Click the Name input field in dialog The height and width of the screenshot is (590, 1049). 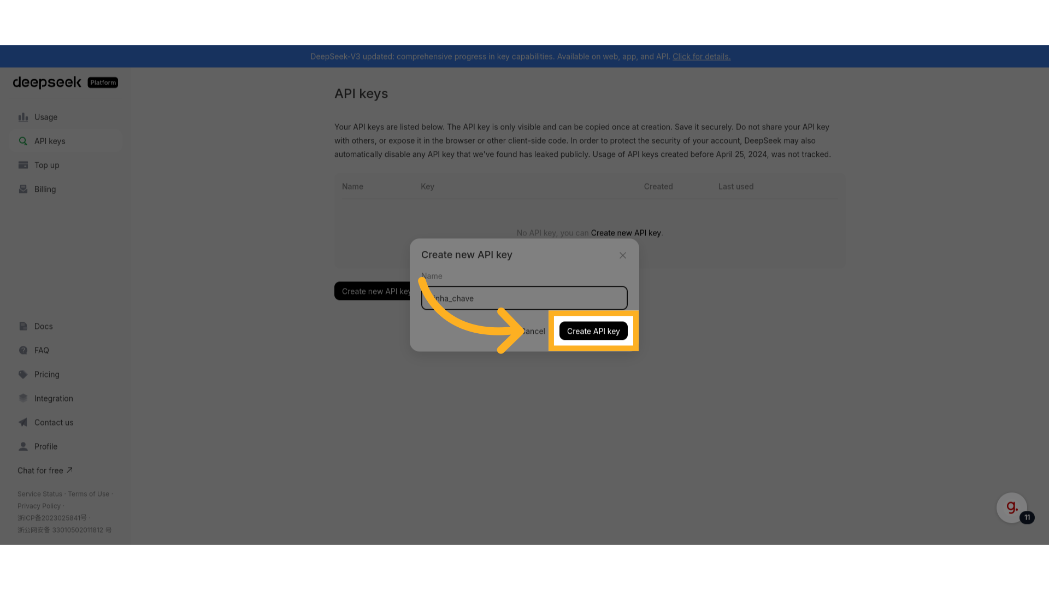coord(524,298)
